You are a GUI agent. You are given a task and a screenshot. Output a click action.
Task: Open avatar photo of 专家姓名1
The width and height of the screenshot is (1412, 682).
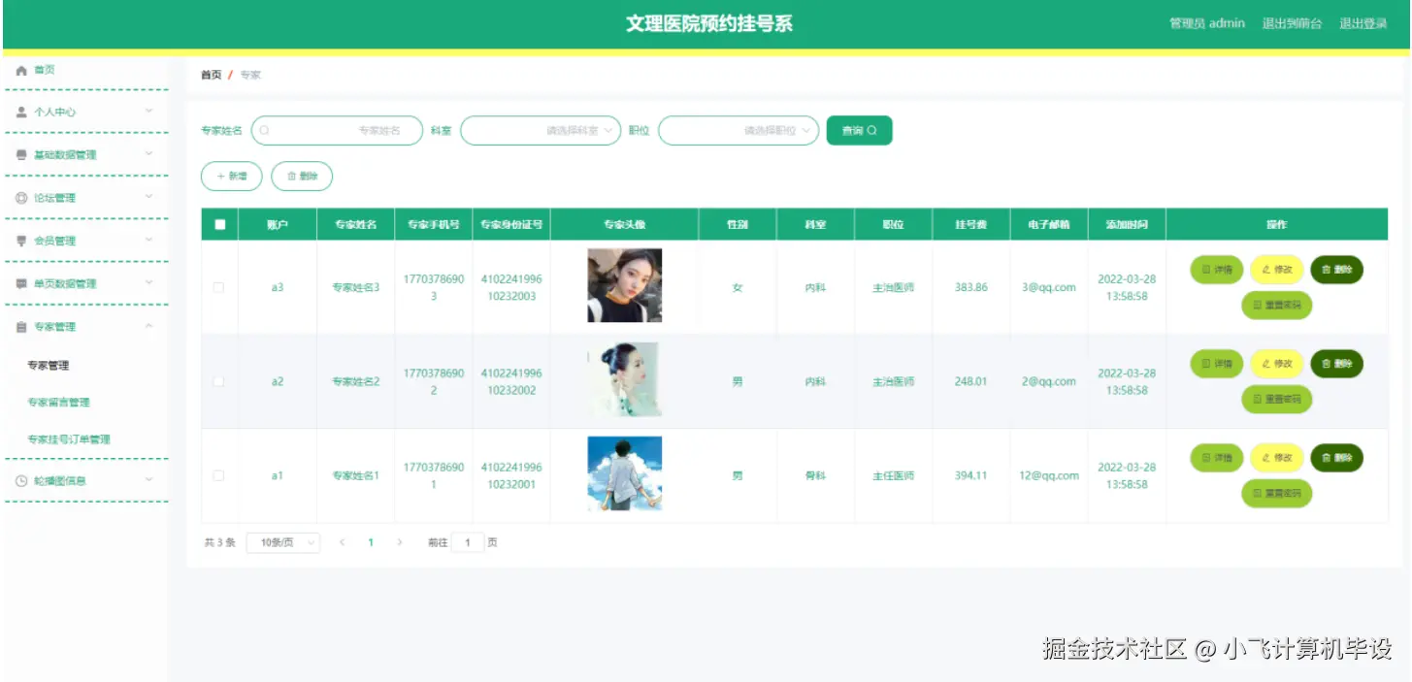(x=624, y=473)
